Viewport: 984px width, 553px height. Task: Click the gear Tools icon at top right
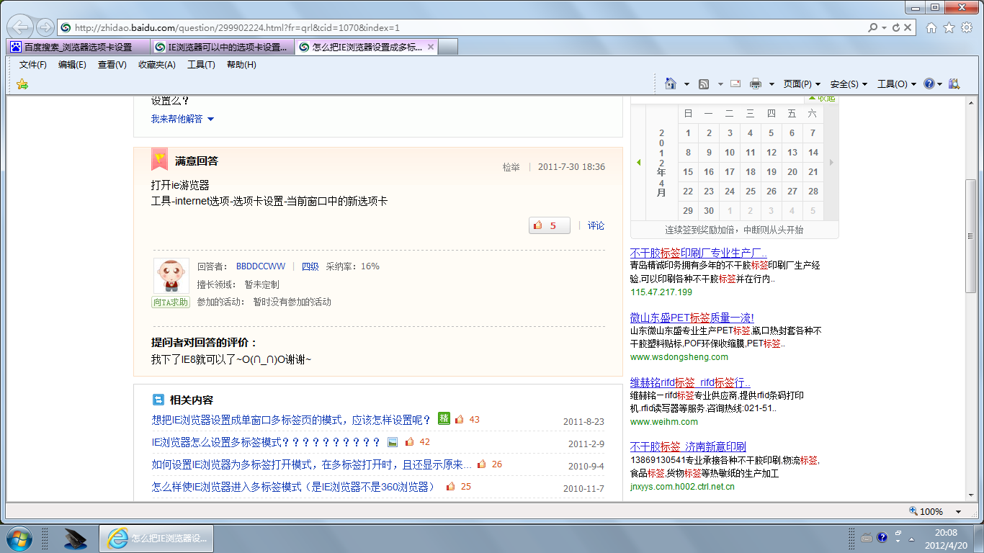pos(966,27)
